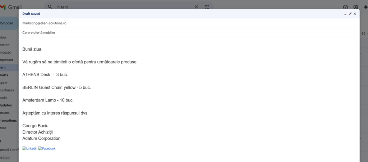Image resolution: width=368 pixels, height=162 pixels.
Task: Exit full screen in compose window
Action: pyautogui.click(x=350, y=14)
